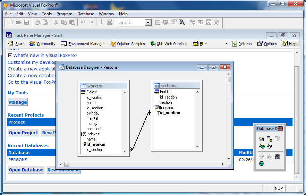Click the Paste clipboard icon
306x195 pixels.
pos(72,22)
